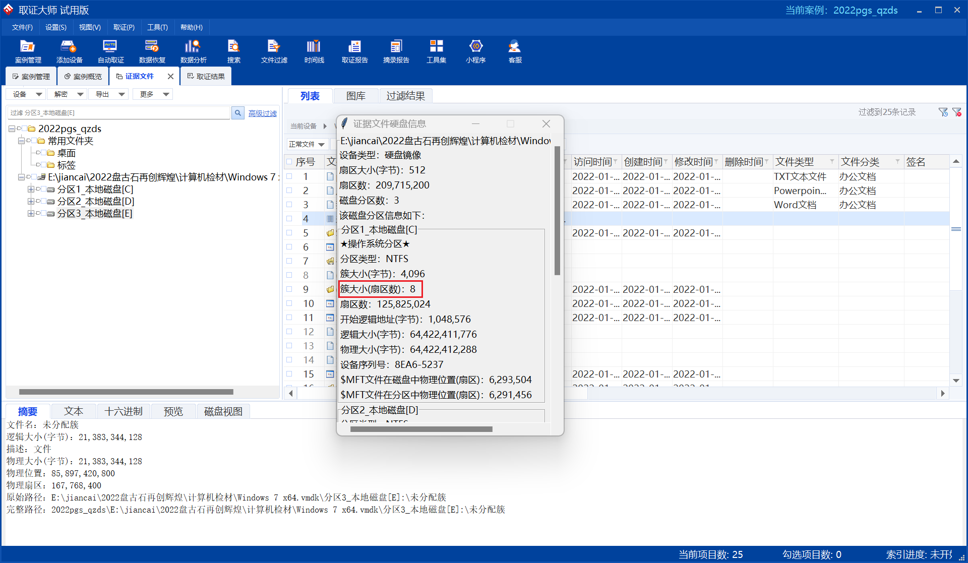Expand 分区1_本地磁盘[C] tree node

(x=31, y=190)
